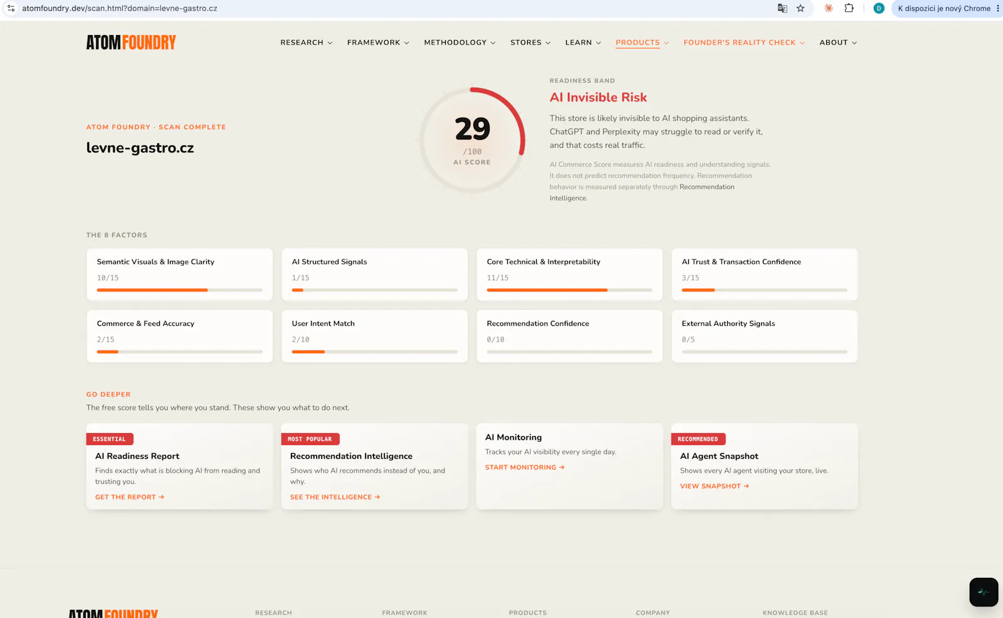Open Chrome's three-dot menu
1003x618 pixels.
click(x=997, y=8)
